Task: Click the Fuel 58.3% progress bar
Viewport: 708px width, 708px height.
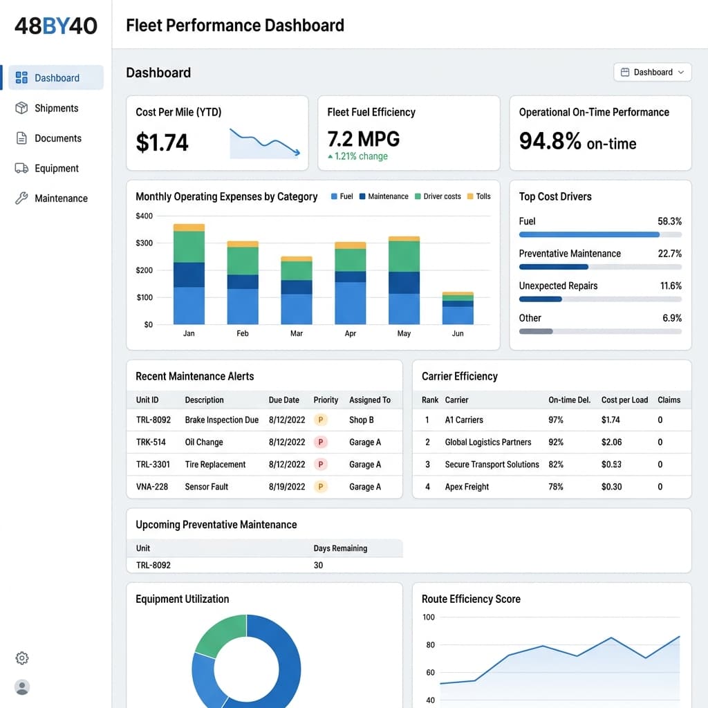Action: 600,235
